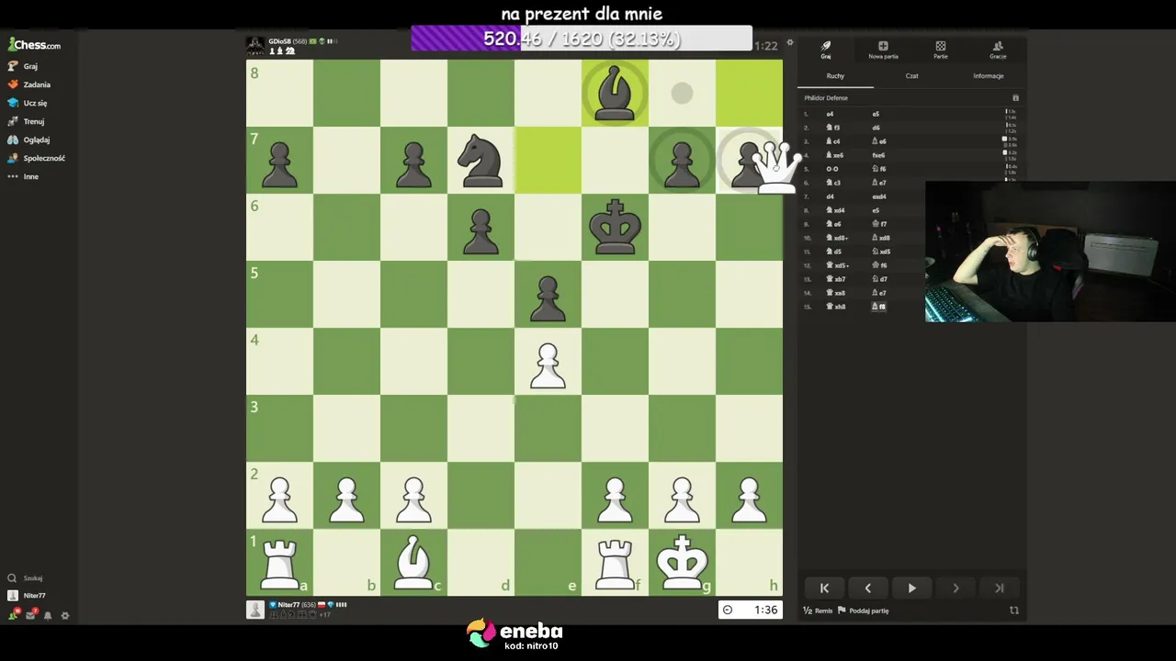Click the white rook on f1

coord(615,562)
